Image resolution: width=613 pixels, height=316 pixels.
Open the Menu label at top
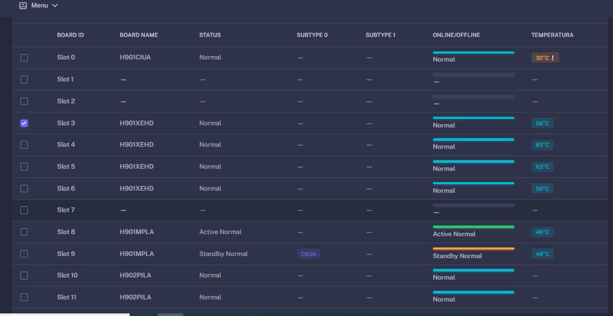[40, 5]
